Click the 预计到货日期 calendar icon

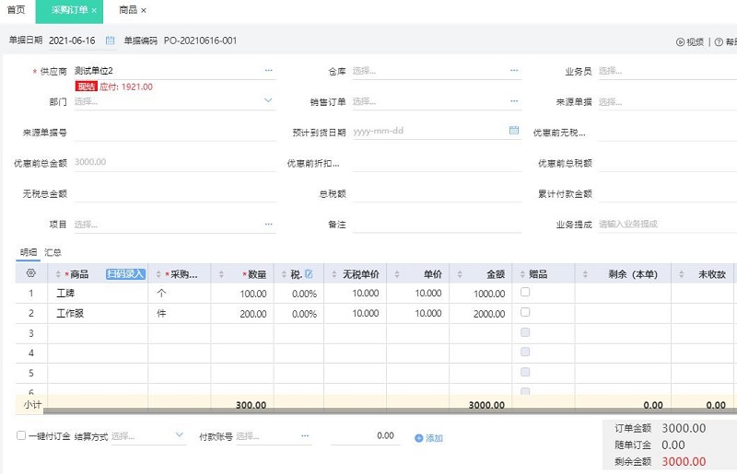click(x=514, y=131)
